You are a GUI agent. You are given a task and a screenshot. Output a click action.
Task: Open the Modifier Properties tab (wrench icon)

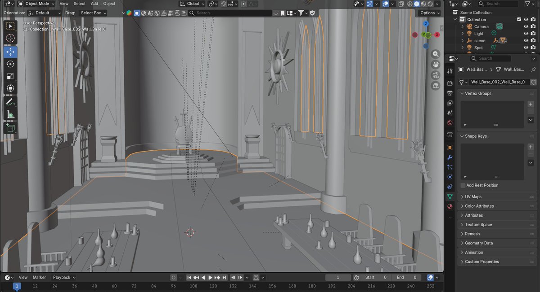point(450,157)
